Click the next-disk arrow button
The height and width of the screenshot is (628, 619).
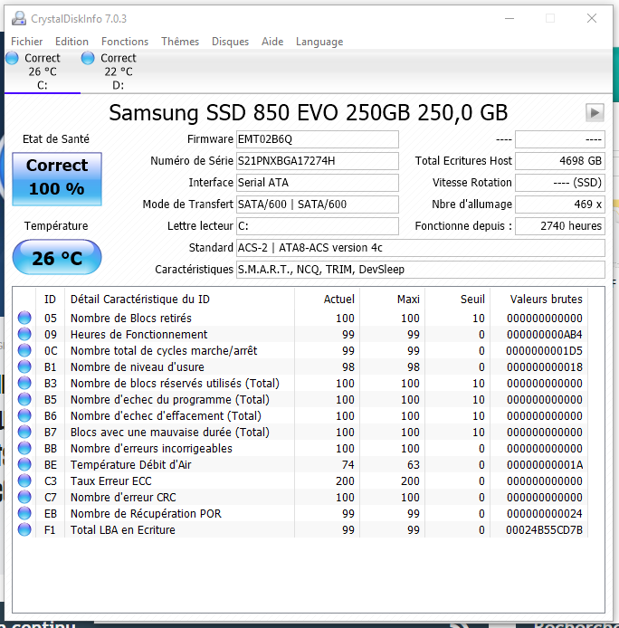pos(595,112)
